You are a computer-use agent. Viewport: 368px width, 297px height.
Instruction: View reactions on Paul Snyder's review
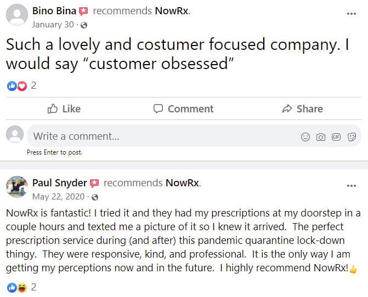[17, 287]
